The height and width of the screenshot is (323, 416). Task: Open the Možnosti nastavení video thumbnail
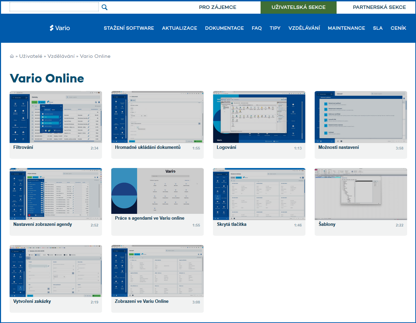361,117
